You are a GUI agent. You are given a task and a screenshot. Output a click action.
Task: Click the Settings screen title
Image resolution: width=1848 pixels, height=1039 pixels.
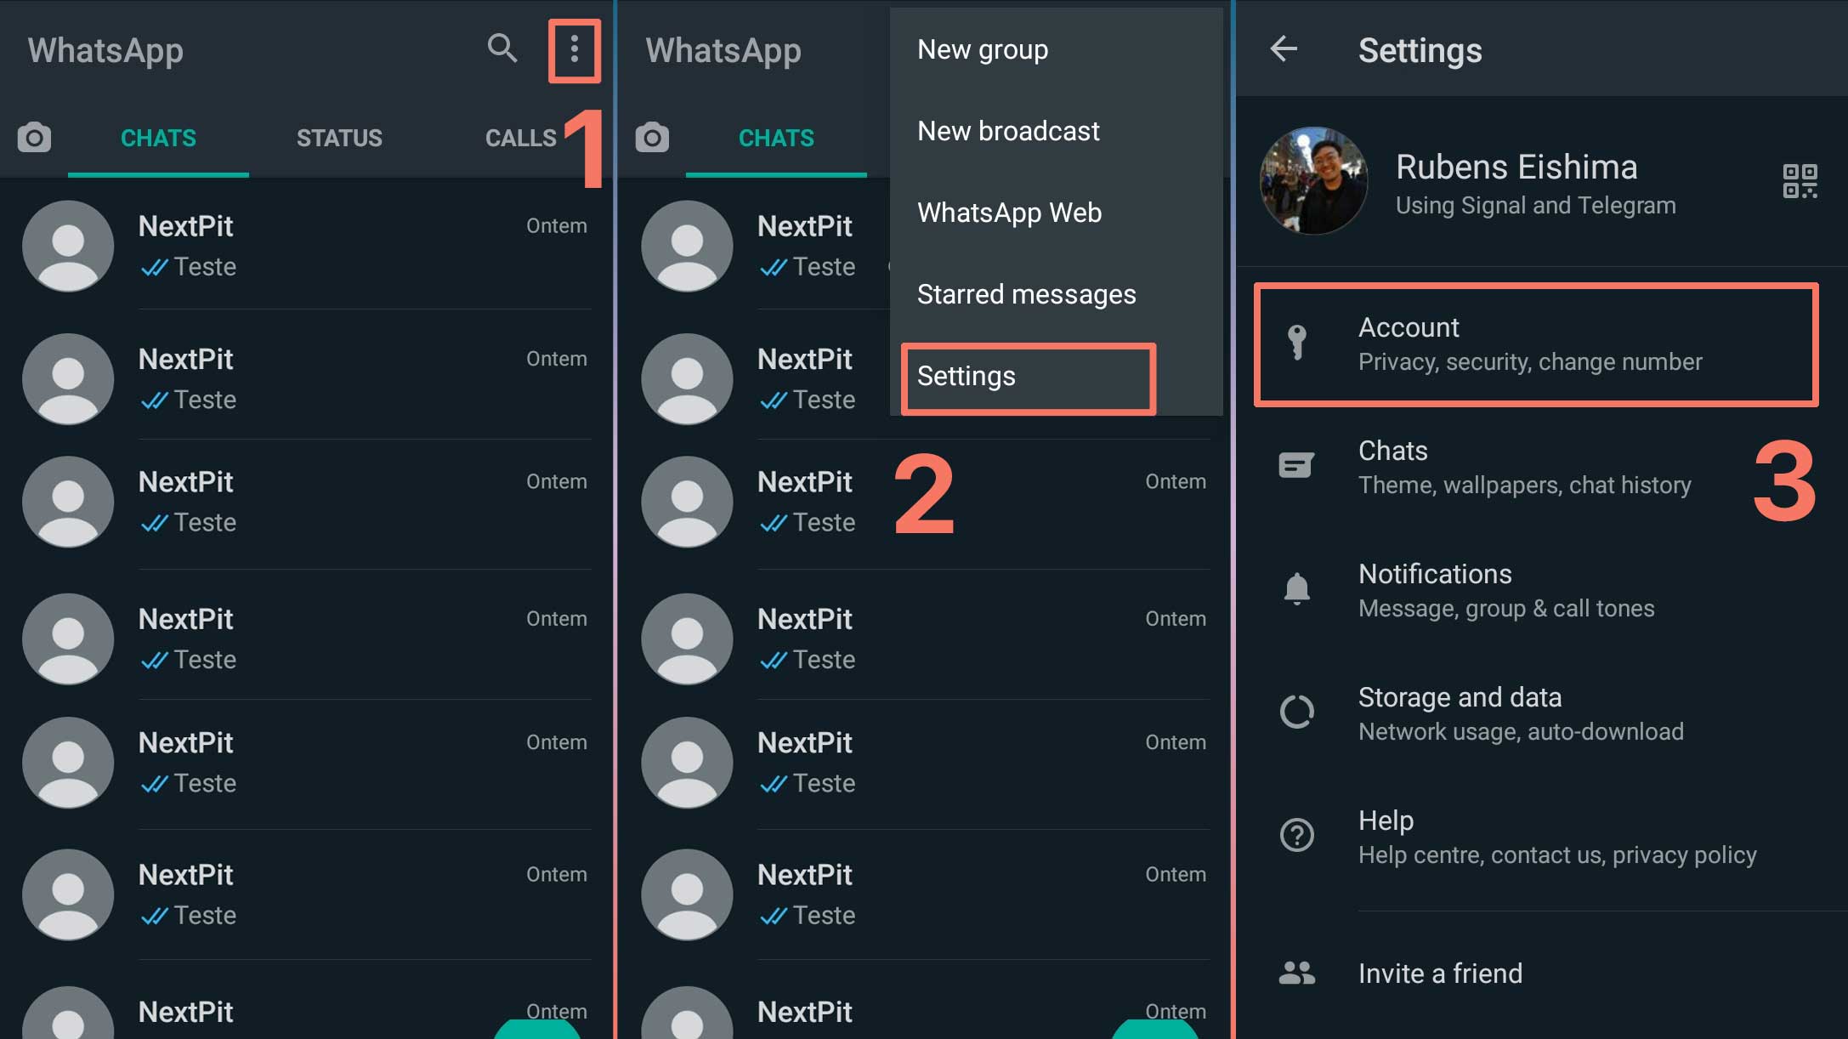click(x=1420, y=50)
